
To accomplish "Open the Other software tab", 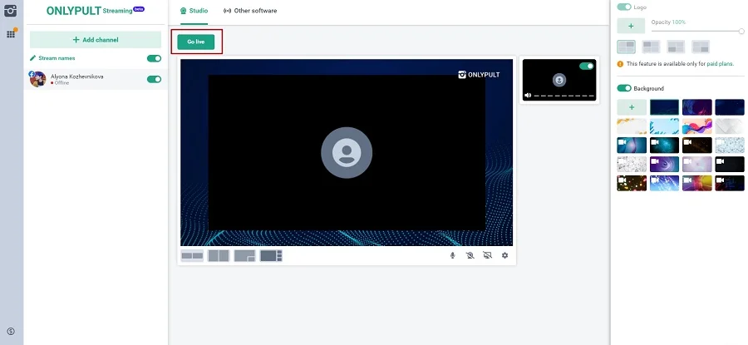I will point(250,11).
